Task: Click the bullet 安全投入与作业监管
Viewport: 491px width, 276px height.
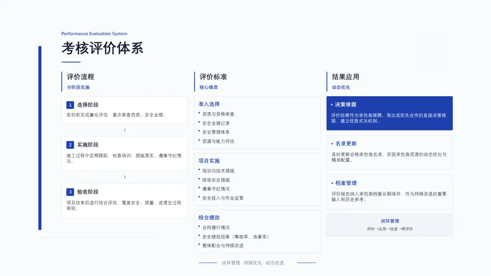Action: [223, 198]
